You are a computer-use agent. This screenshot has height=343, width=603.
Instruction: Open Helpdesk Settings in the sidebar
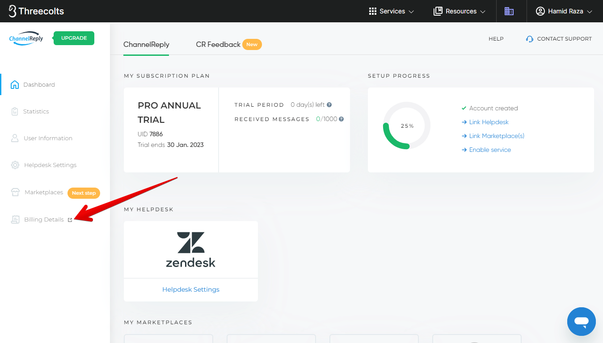(x=50, y=165)
